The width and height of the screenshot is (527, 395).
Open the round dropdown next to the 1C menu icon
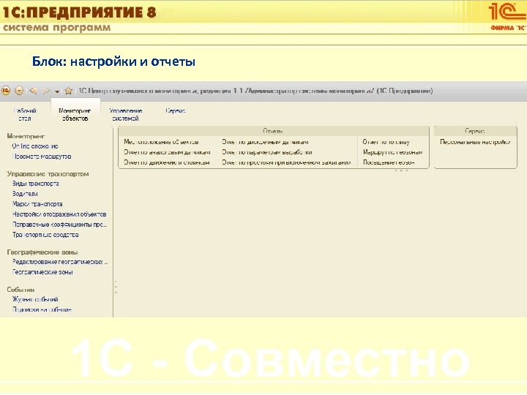tap(19, 91)
